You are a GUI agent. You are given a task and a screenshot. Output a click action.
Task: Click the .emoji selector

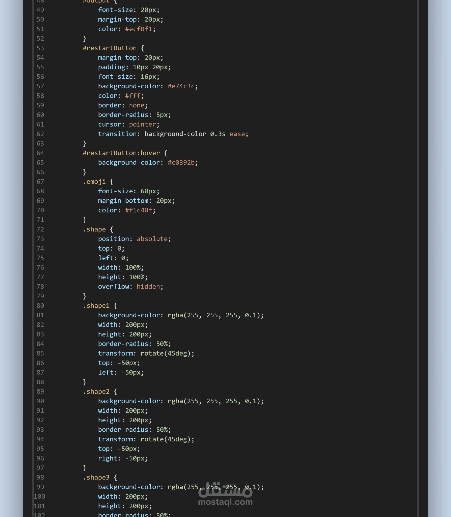94,182
